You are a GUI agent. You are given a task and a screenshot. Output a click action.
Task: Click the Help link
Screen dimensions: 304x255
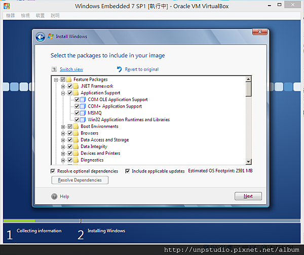tap(64, 196)
